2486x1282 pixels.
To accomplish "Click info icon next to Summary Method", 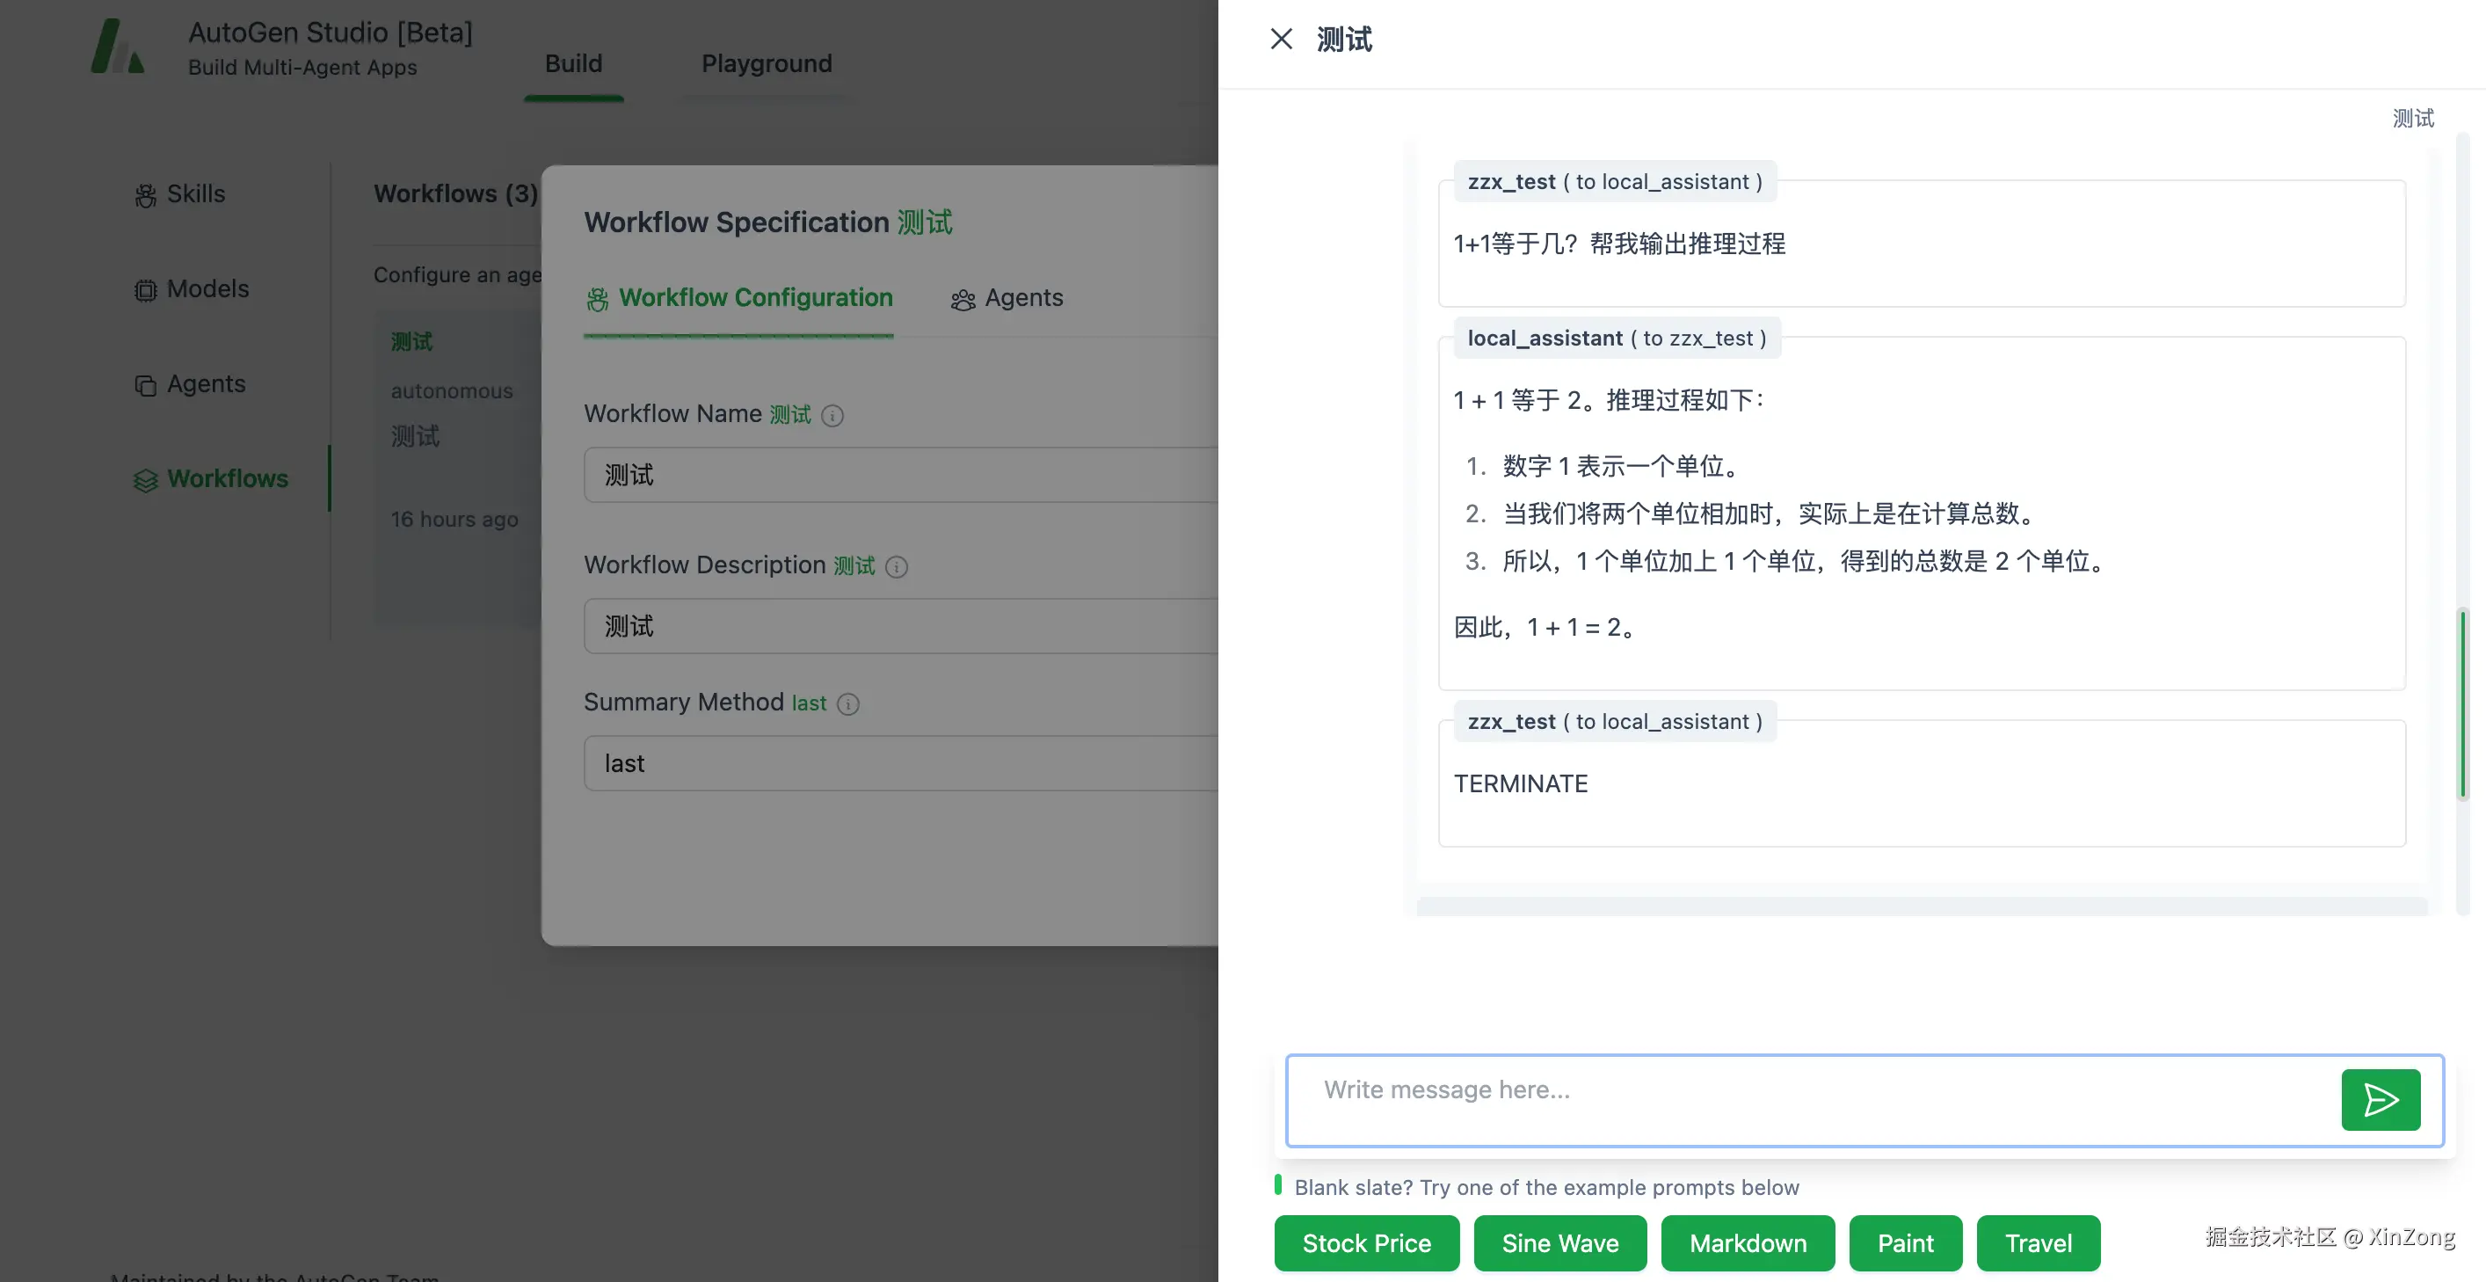I will [x=848, y=704].
